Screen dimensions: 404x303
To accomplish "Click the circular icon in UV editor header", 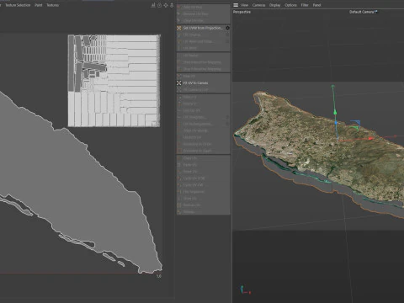I will (159, 5).
